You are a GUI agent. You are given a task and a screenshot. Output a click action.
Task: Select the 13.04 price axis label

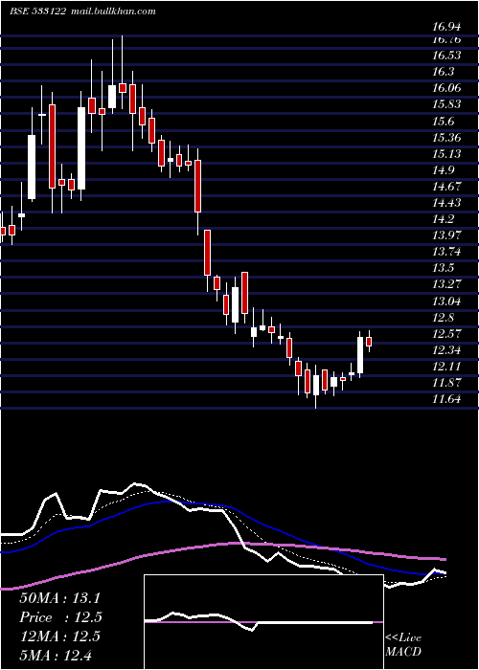click(x=446, y=301)
